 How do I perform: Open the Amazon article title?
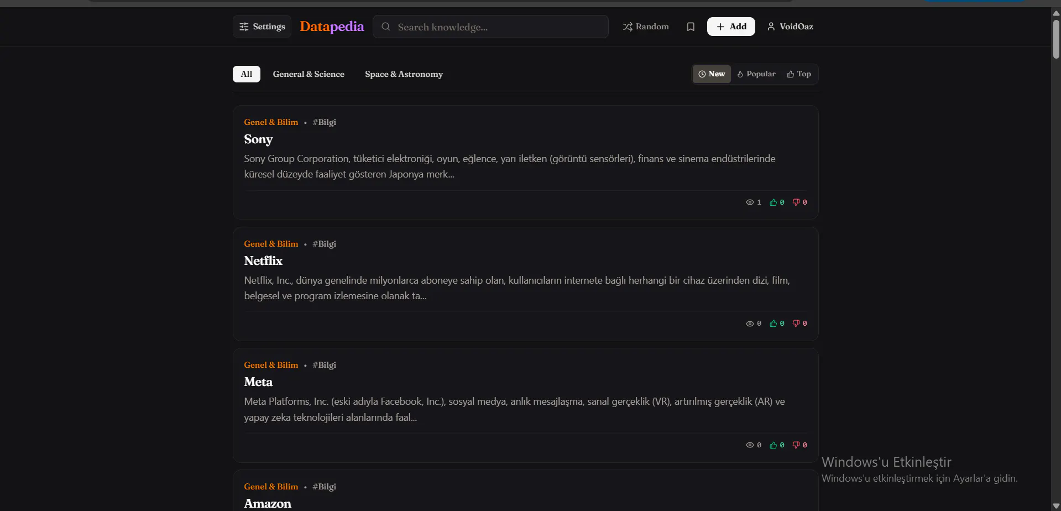268,503
